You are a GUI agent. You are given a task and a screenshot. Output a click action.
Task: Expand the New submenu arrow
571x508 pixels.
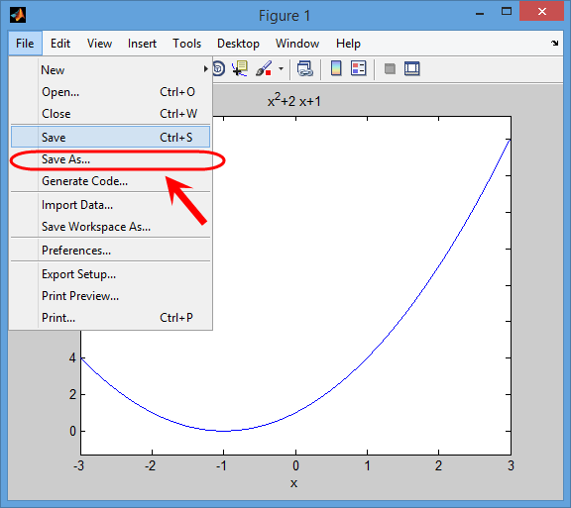206,68
